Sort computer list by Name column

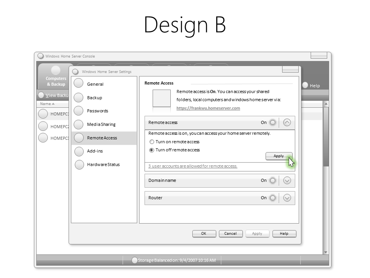coord(47,104)
